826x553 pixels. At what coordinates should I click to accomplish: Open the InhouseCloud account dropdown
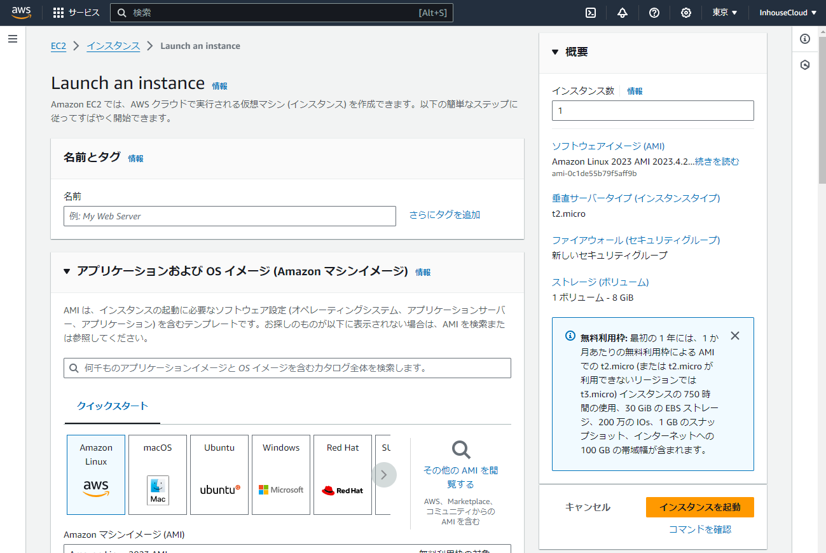pyautogui.click(x=788, y=13)
